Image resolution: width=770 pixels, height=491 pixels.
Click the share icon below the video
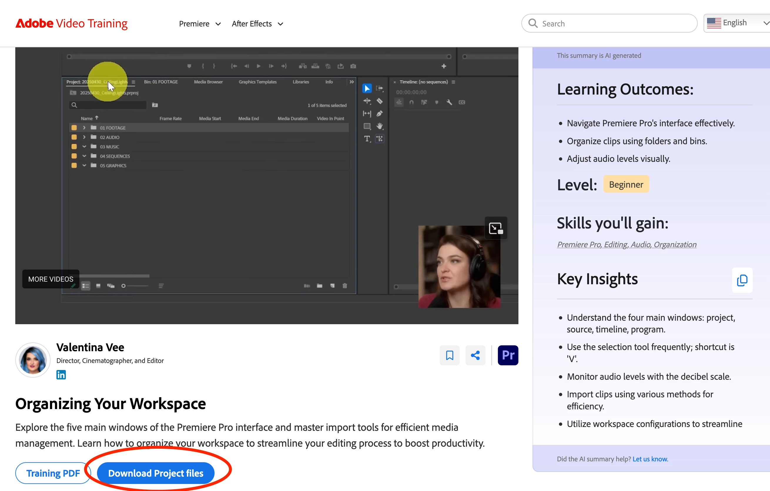[475, 355]
